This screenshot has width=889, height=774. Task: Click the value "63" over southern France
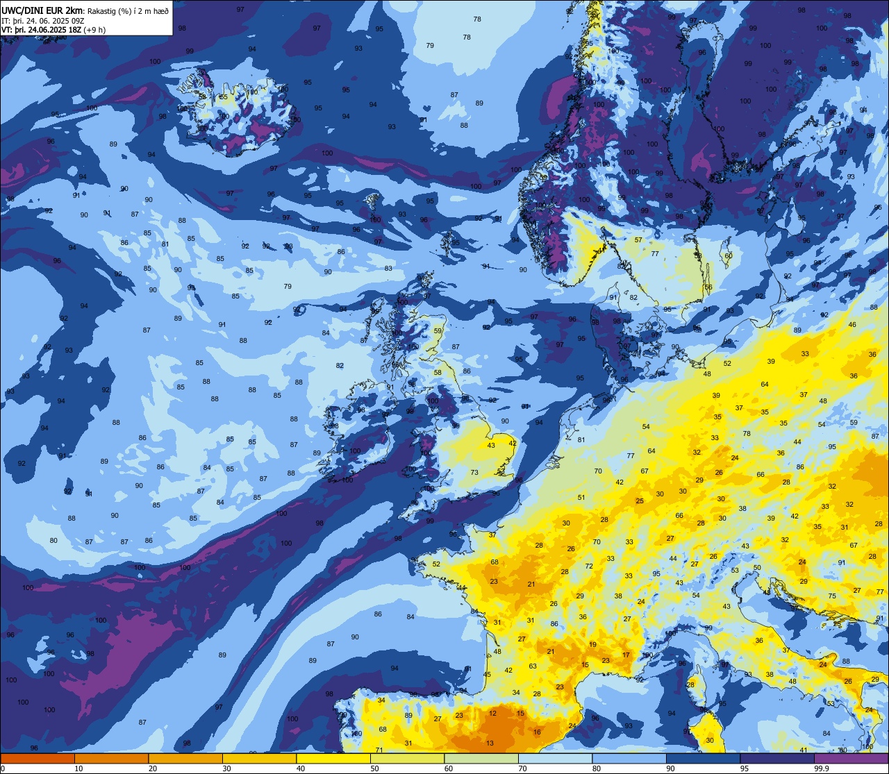pyautogui.click(x=533, y=666)
